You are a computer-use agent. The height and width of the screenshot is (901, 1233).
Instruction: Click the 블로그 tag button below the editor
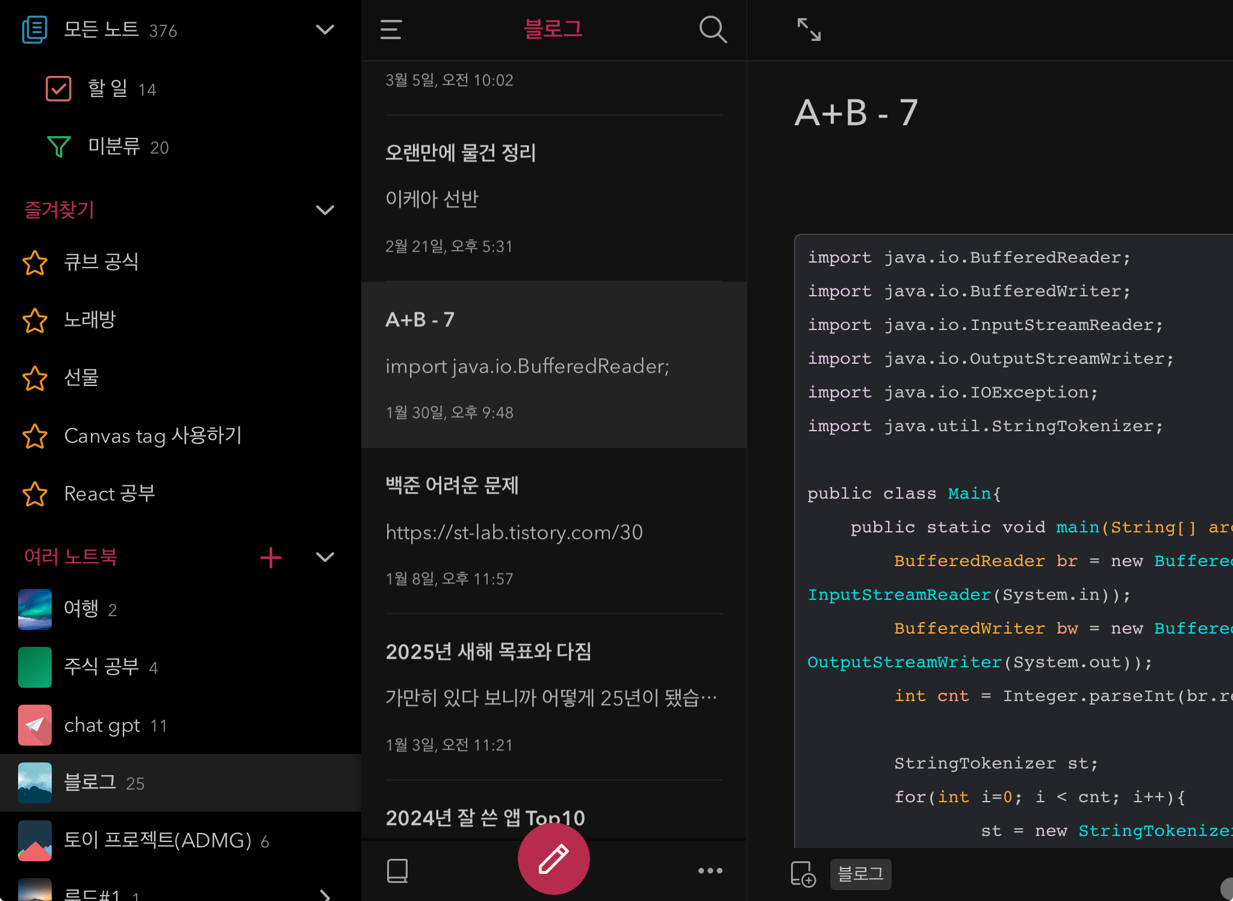[x=860, y=874]
